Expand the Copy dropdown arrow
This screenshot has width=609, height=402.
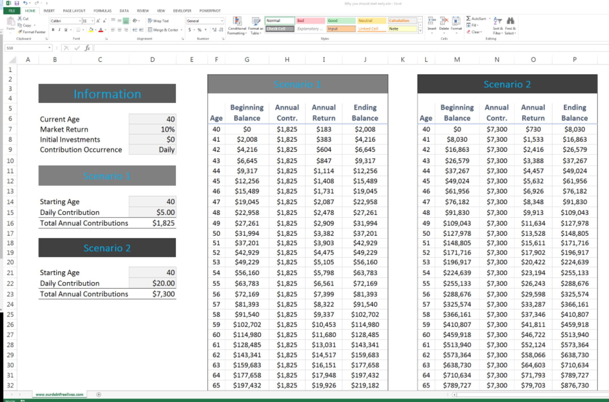point(35,25)
